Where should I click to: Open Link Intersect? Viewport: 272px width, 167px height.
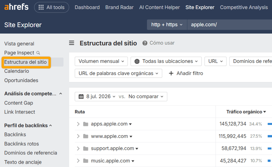tap(19, 112)
